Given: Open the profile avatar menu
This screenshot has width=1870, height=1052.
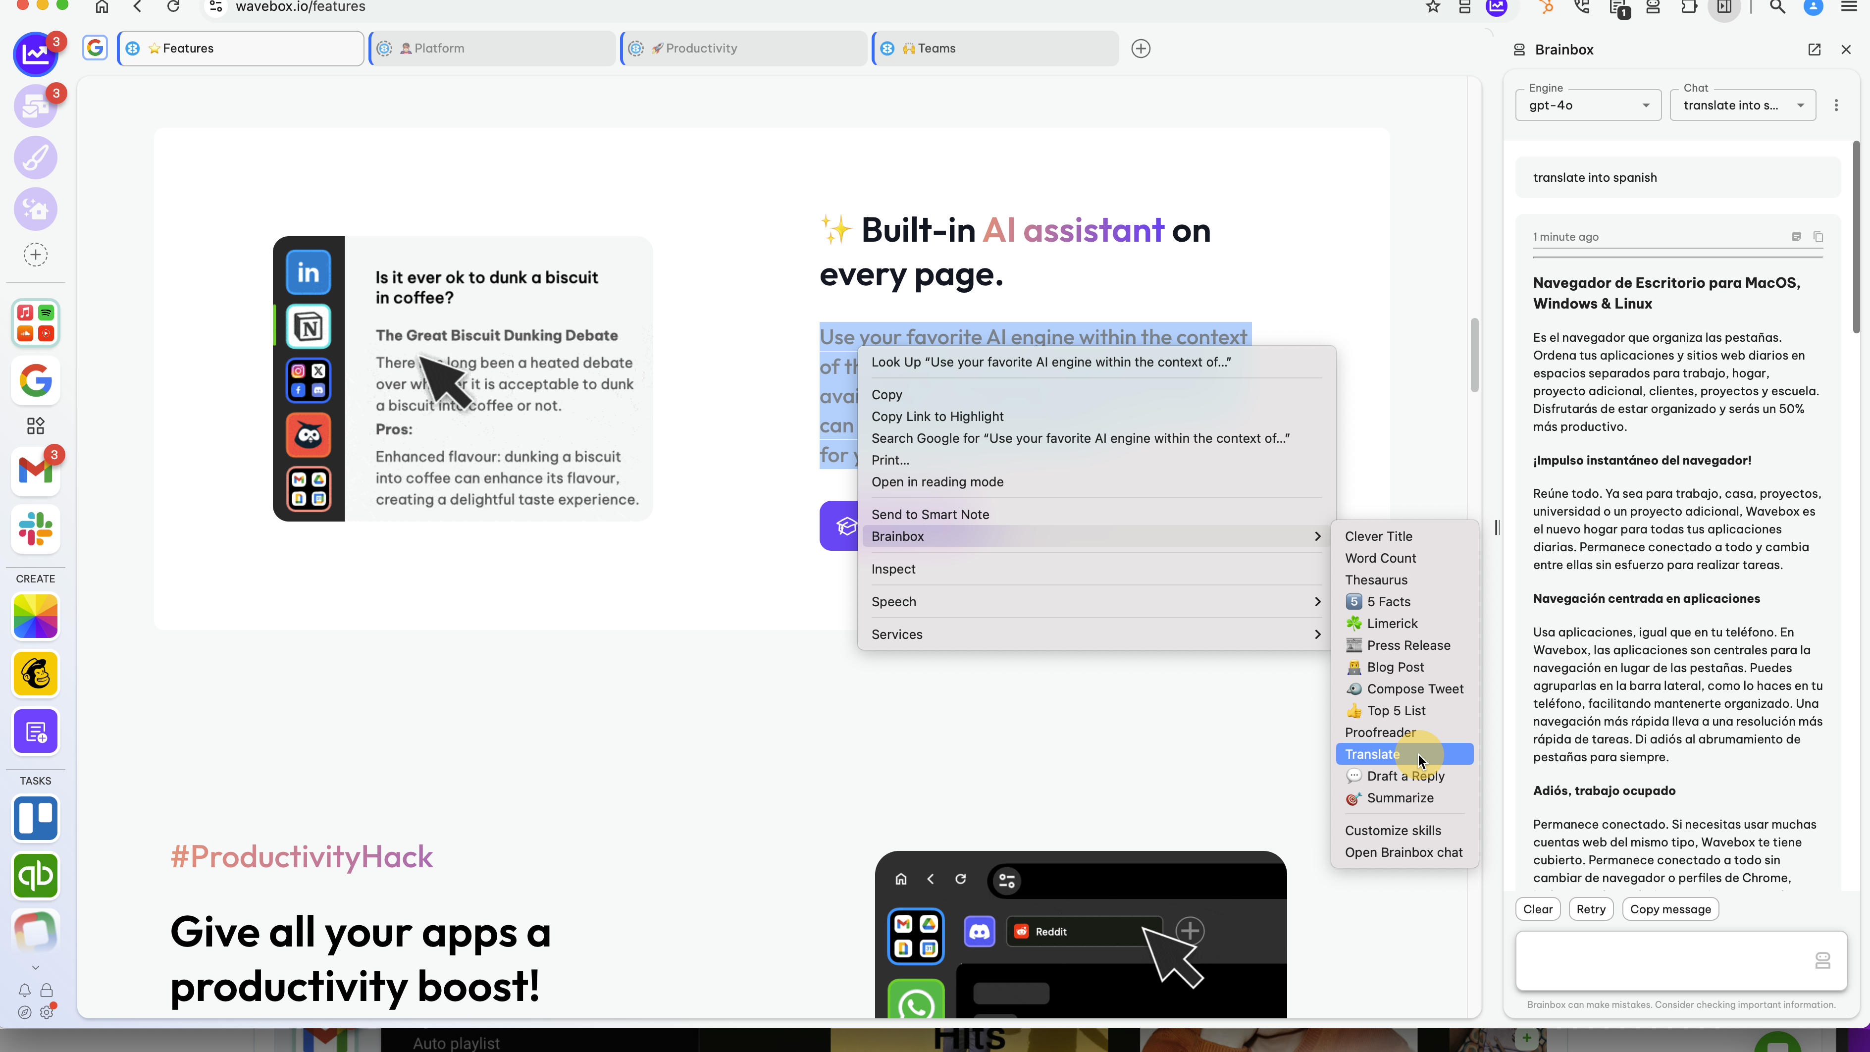Looking at the screenshot, I should click(1814, 7).
